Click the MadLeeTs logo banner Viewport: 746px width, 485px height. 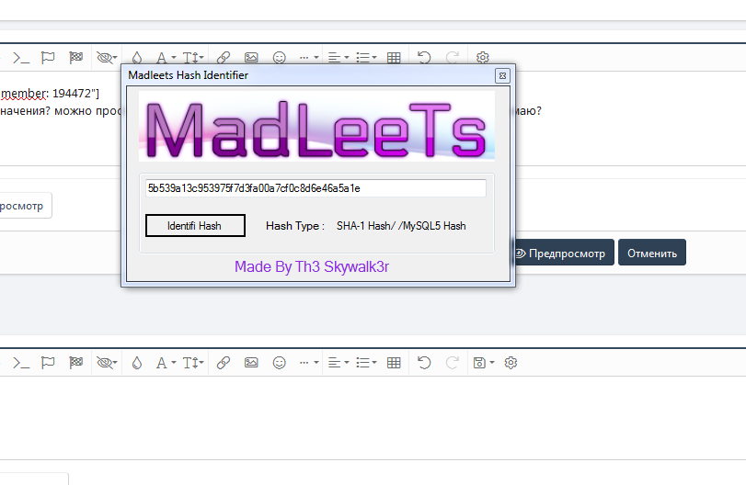(x=316, y=127)
